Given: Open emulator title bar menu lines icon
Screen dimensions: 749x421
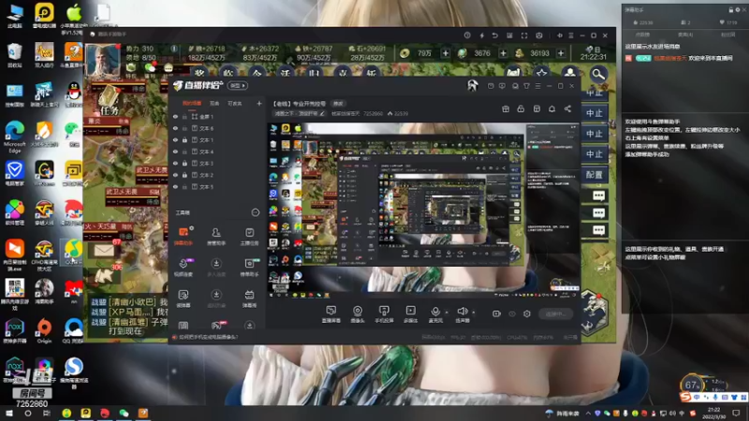Looking at the screenshot, I should coord(571,36).
